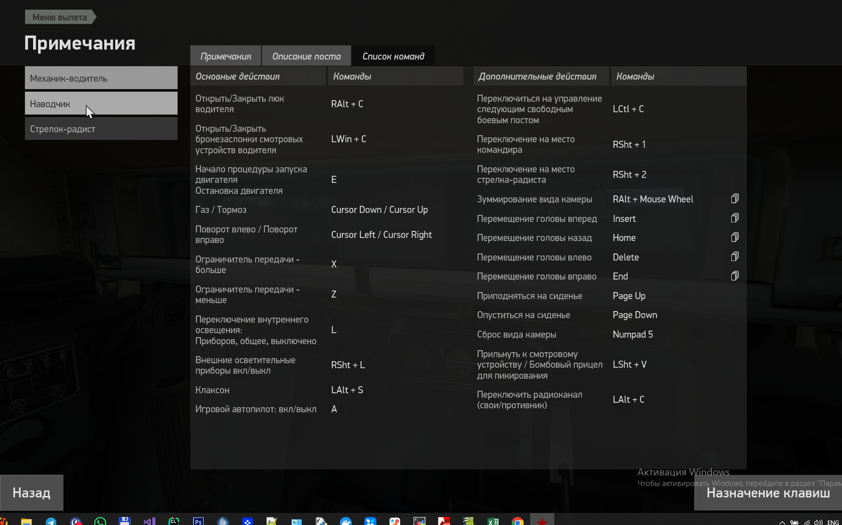Select the Стрелок-радист crew position
This screenshot has width=842, height=525.
(x=101, y=129)
